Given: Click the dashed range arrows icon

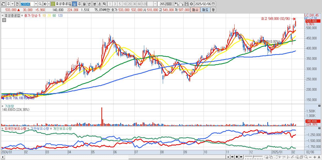Looking at the screenshot, I should [x=275, y=157].
